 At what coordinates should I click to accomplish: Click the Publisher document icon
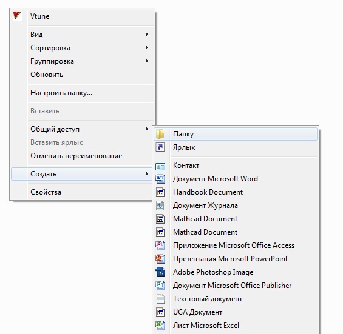[160, 286]
